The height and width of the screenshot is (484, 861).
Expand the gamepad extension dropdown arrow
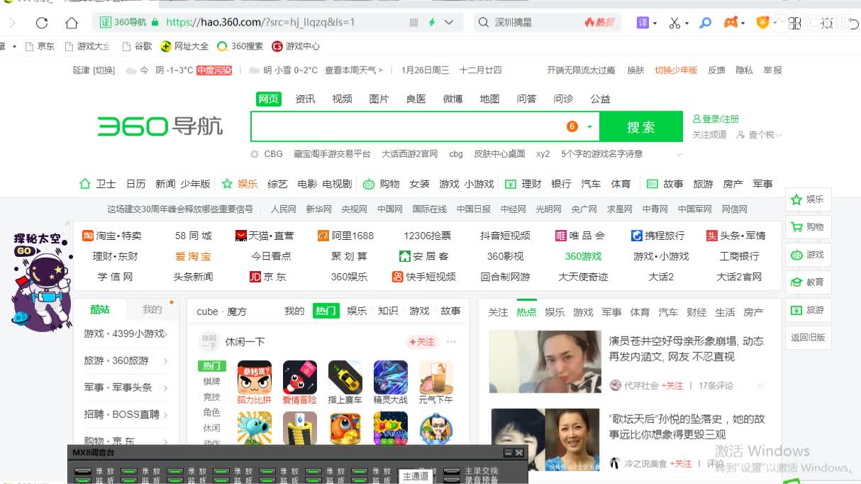click(742, 23)
